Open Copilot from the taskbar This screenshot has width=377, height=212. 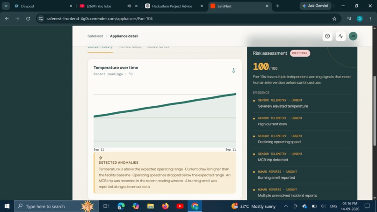point(136,206)
